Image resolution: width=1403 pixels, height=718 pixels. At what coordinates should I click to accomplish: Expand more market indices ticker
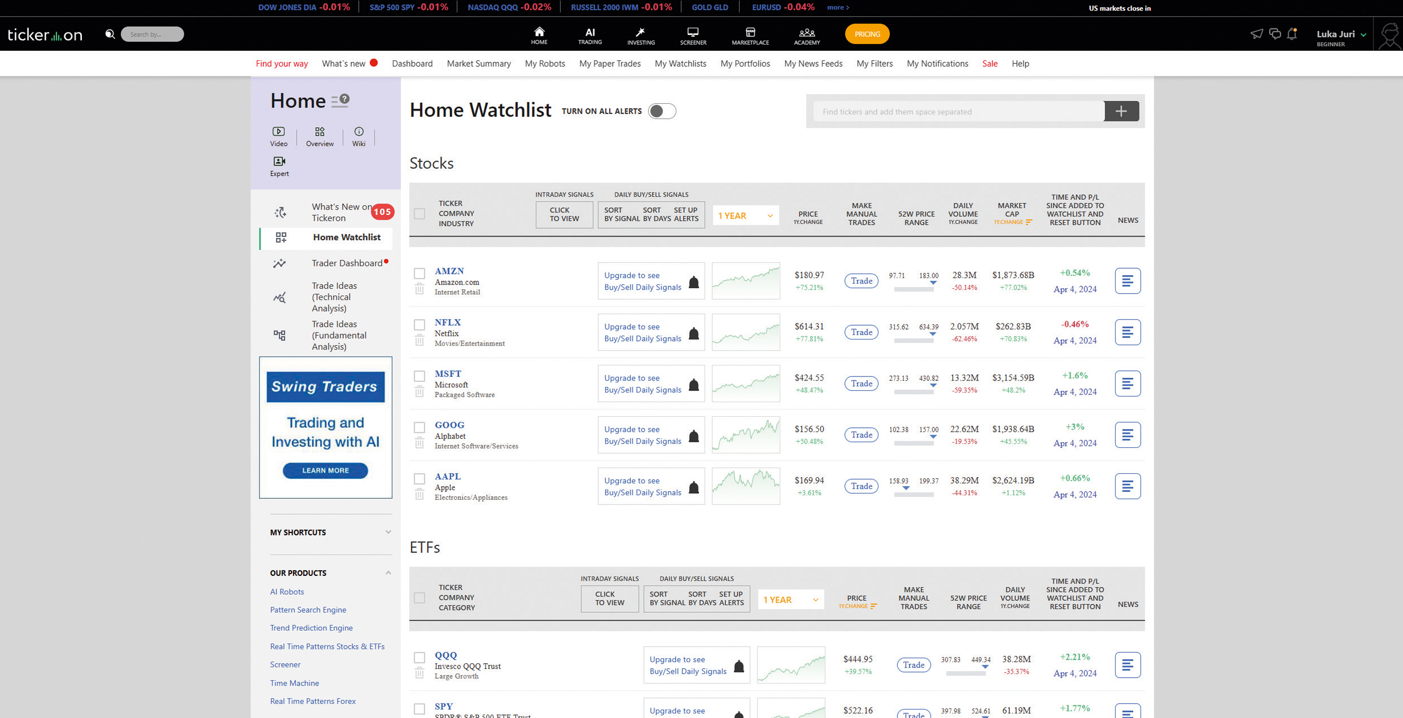click(x=838, y=7)
